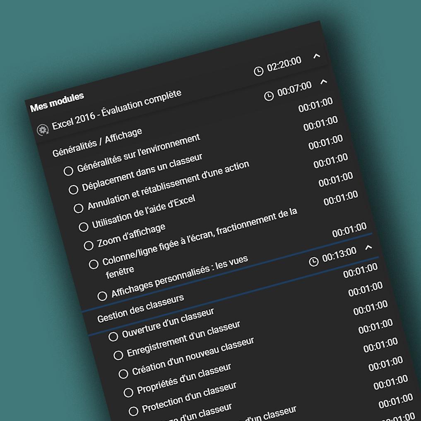Select the circle for Colonne/ligne figée à l'écran
This screenshot has height=421, width=421.
[x=94, y=264]
